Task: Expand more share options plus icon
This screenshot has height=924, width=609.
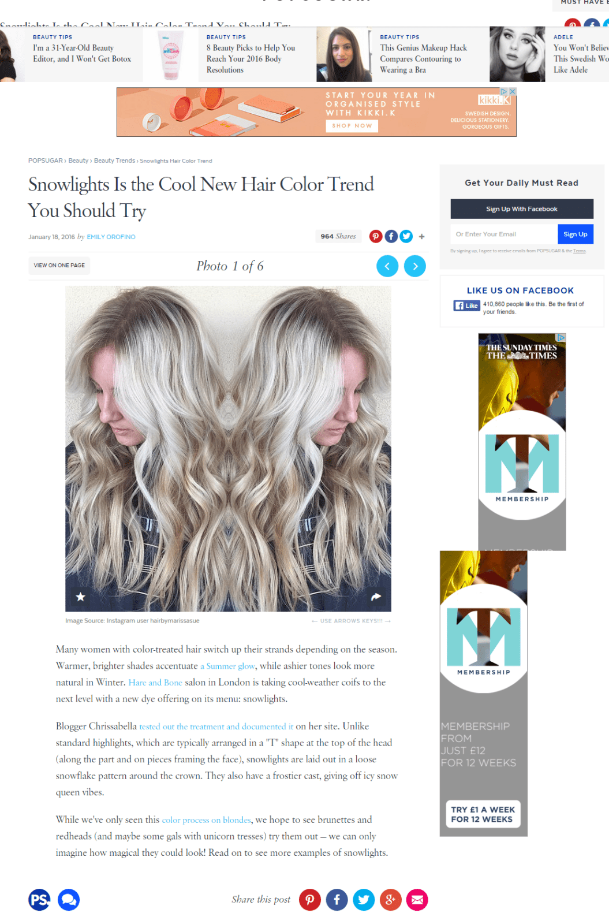Action: coord(422,236)
